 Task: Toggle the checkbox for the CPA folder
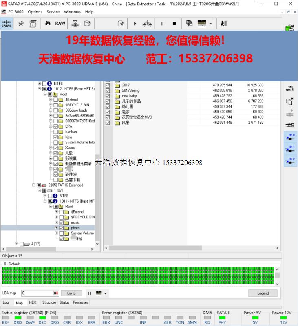56,126
